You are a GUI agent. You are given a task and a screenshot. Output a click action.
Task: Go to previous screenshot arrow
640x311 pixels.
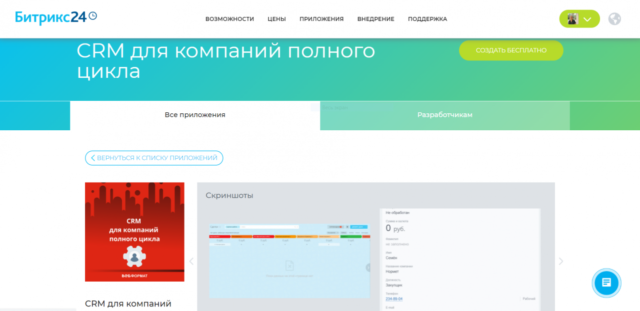point(191,261)
